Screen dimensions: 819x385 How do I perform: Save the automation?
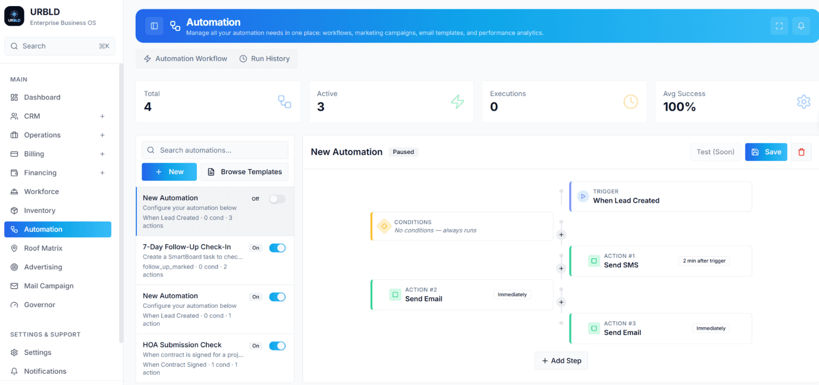pos(766,152)
